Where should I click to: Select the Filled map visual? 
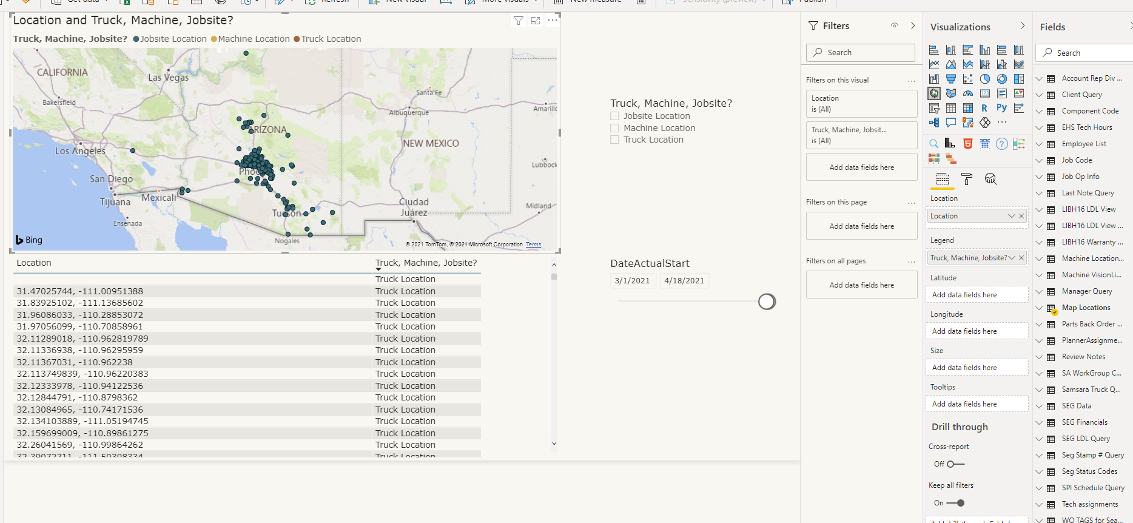[x=951, y=93]
